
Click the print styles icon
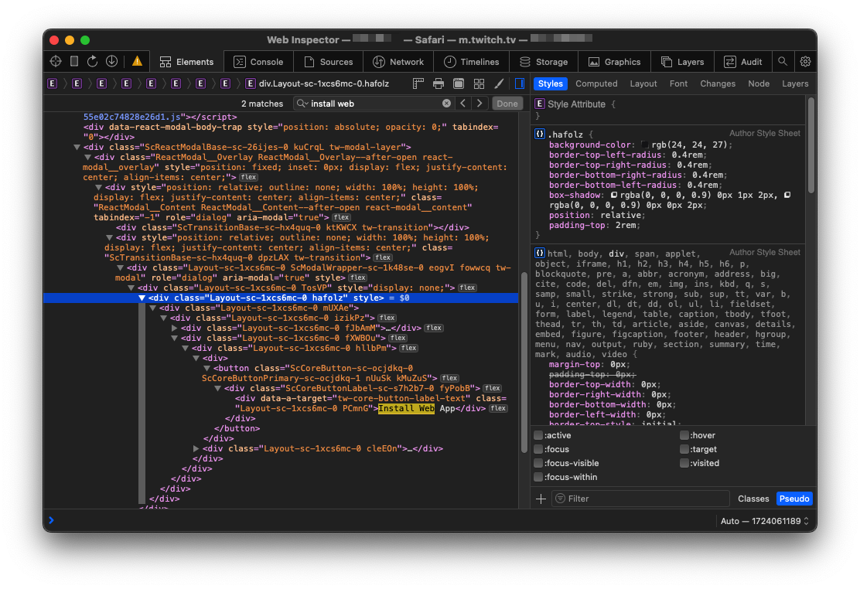pos(439,83)
